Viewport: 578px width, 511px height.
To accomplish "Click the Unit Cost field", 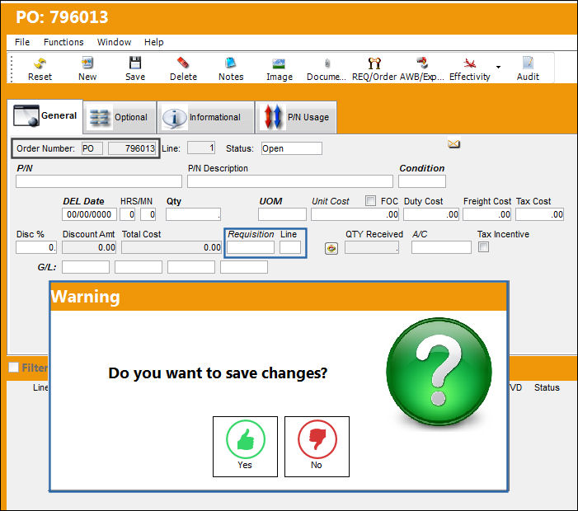I will (355, 214).
